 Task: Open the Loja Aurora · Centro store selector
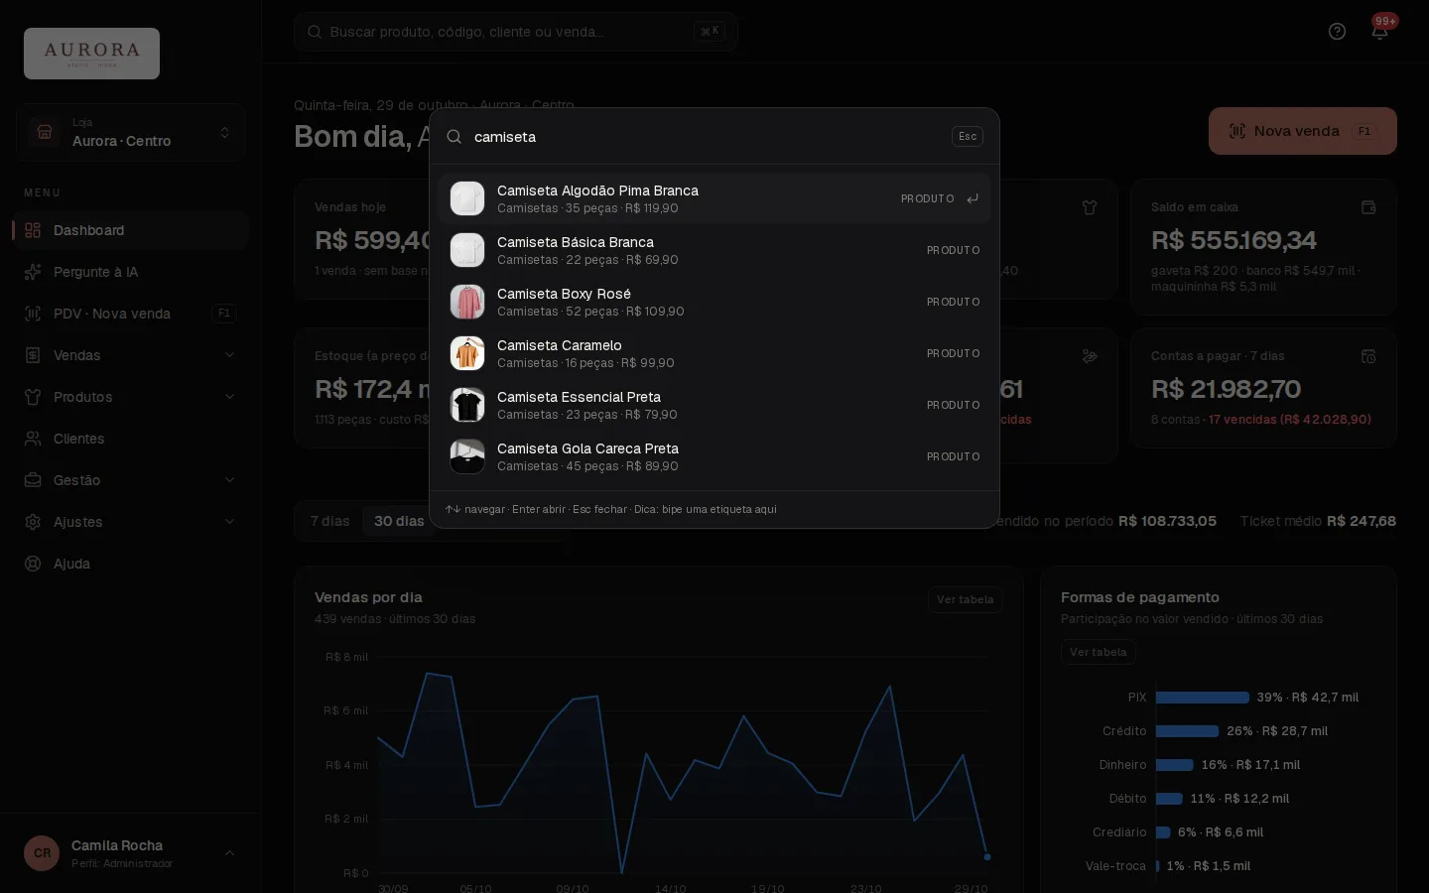pos(130,132)
